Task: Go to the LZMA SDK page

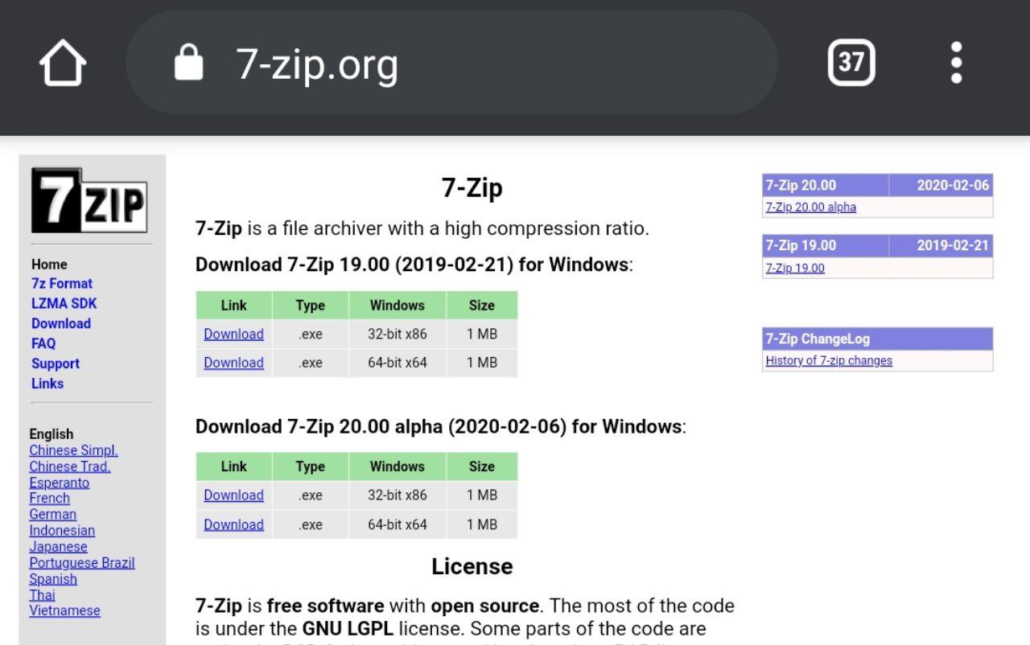Action: click(x=64, y=303)
